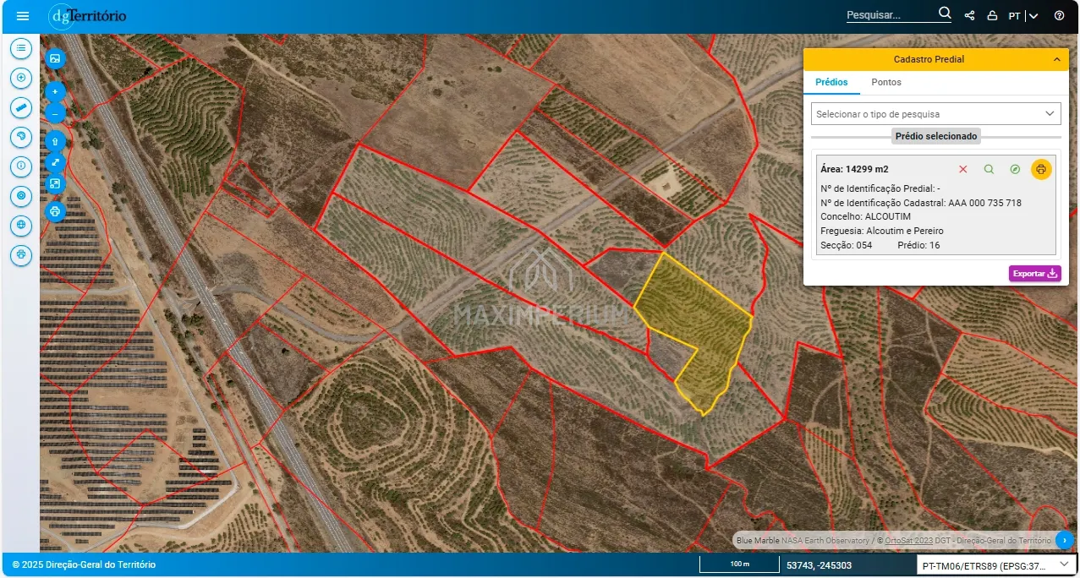Click the info identify tool in sidebar
Screen dimensions: 1080x578
pos(21,166)
